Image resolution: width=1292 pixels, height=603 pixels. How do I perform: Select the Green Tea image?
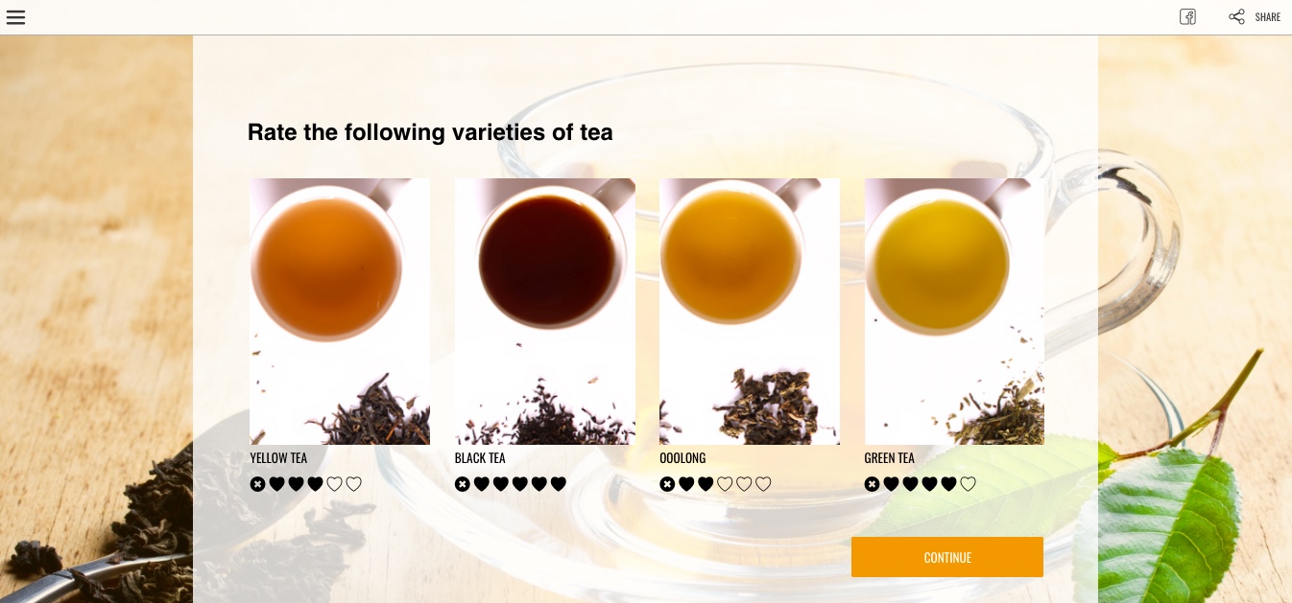click(954, 312)
